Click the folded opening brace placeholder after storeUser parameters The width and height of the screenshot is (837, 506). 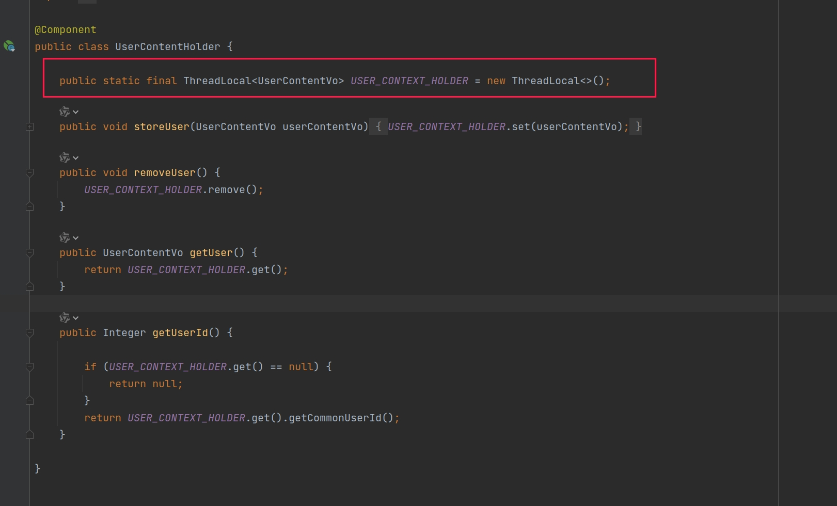pos(378,127)
